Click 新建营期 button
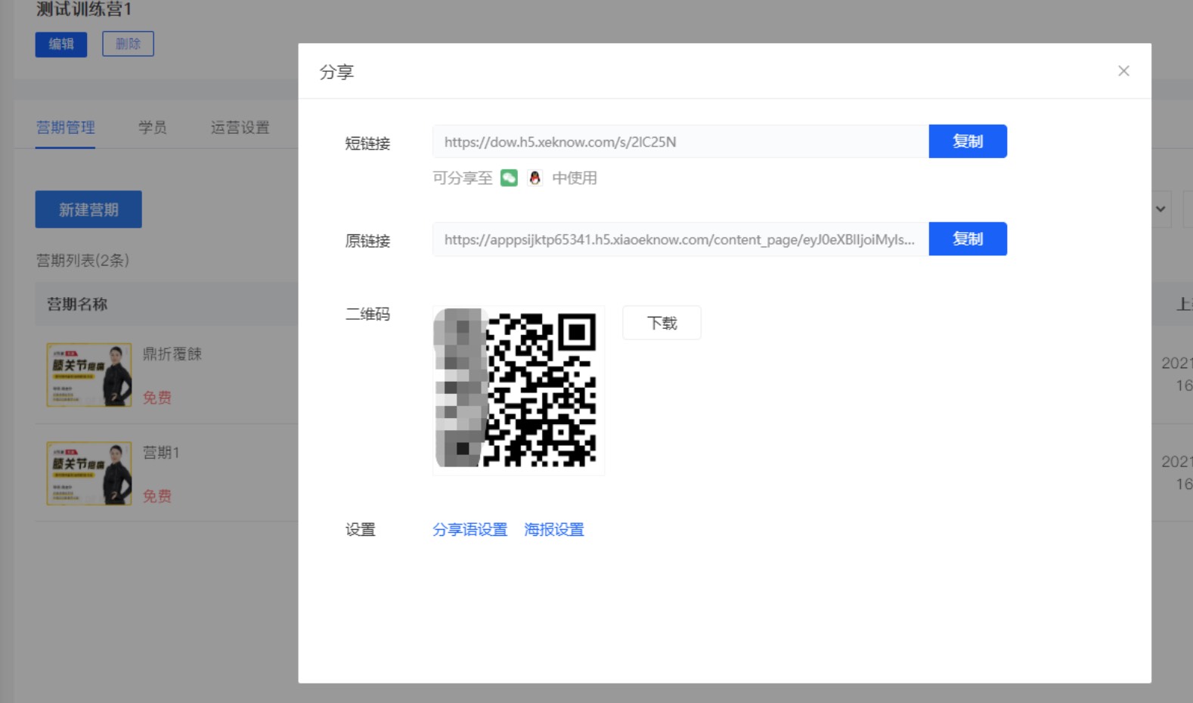The image size is (1193, 703). (88, 209)
